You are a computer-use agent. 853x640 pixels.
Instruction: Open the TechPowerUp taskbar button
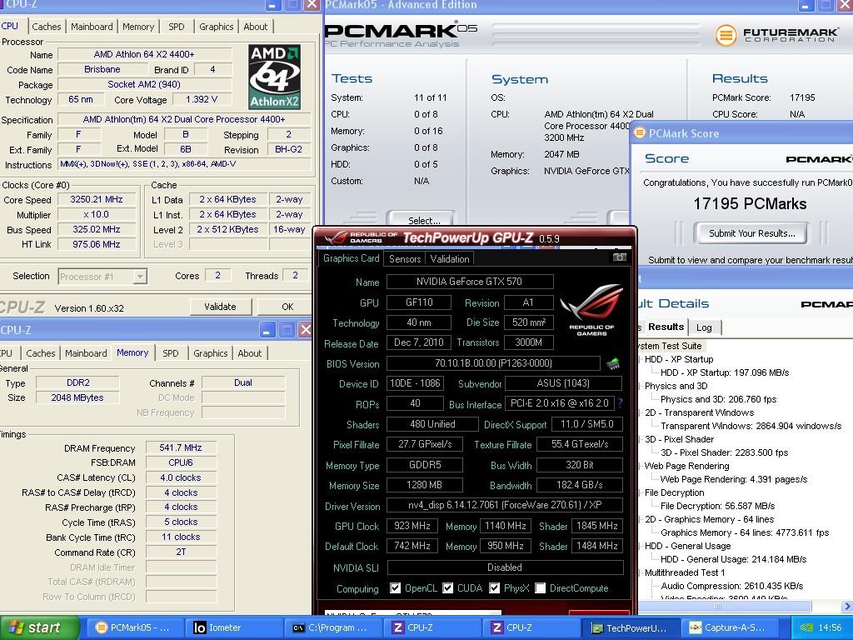630,628
